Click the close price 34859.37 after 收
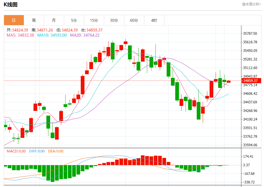The height and width of the screenshot is (187, 264). coord(94,30)
